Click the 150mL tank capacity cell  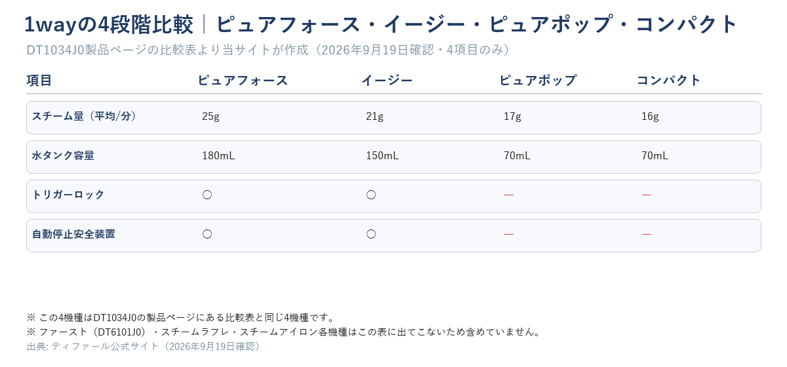click(x=382, y=156)
